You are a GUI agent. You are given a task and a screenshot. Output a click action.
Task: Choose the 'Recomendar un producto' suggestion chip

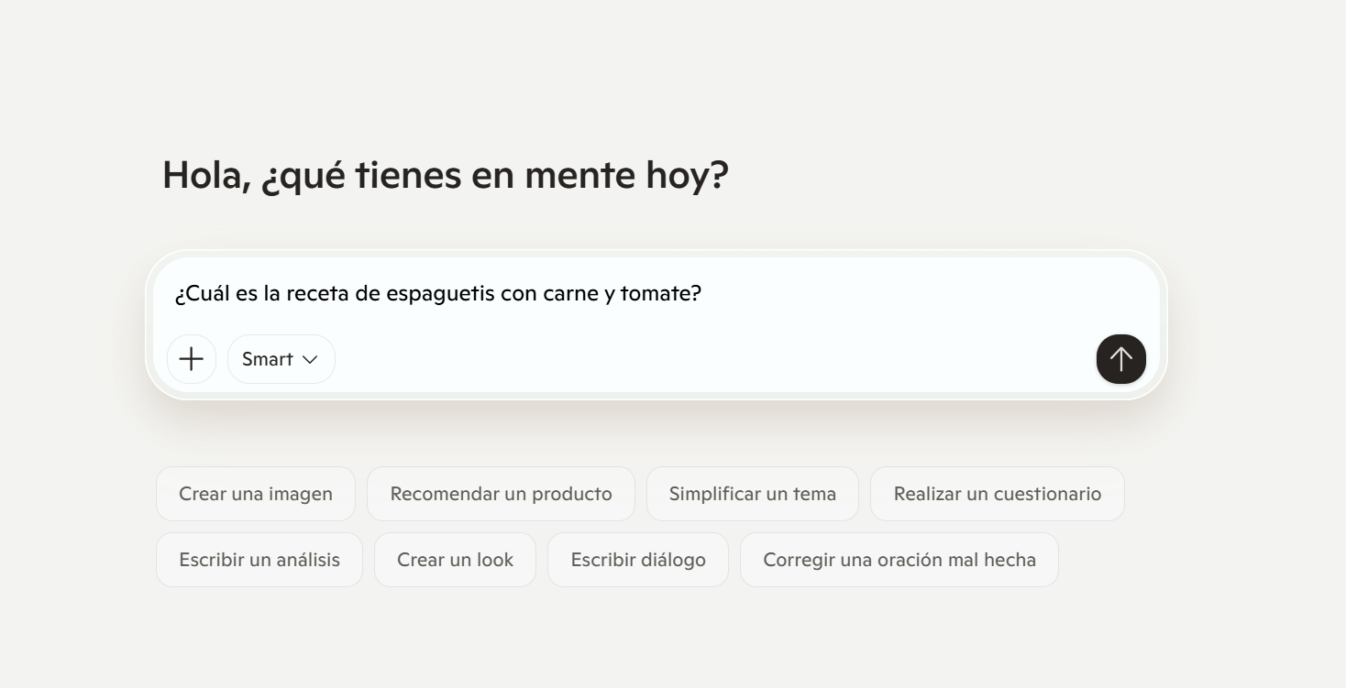(501, 494)
